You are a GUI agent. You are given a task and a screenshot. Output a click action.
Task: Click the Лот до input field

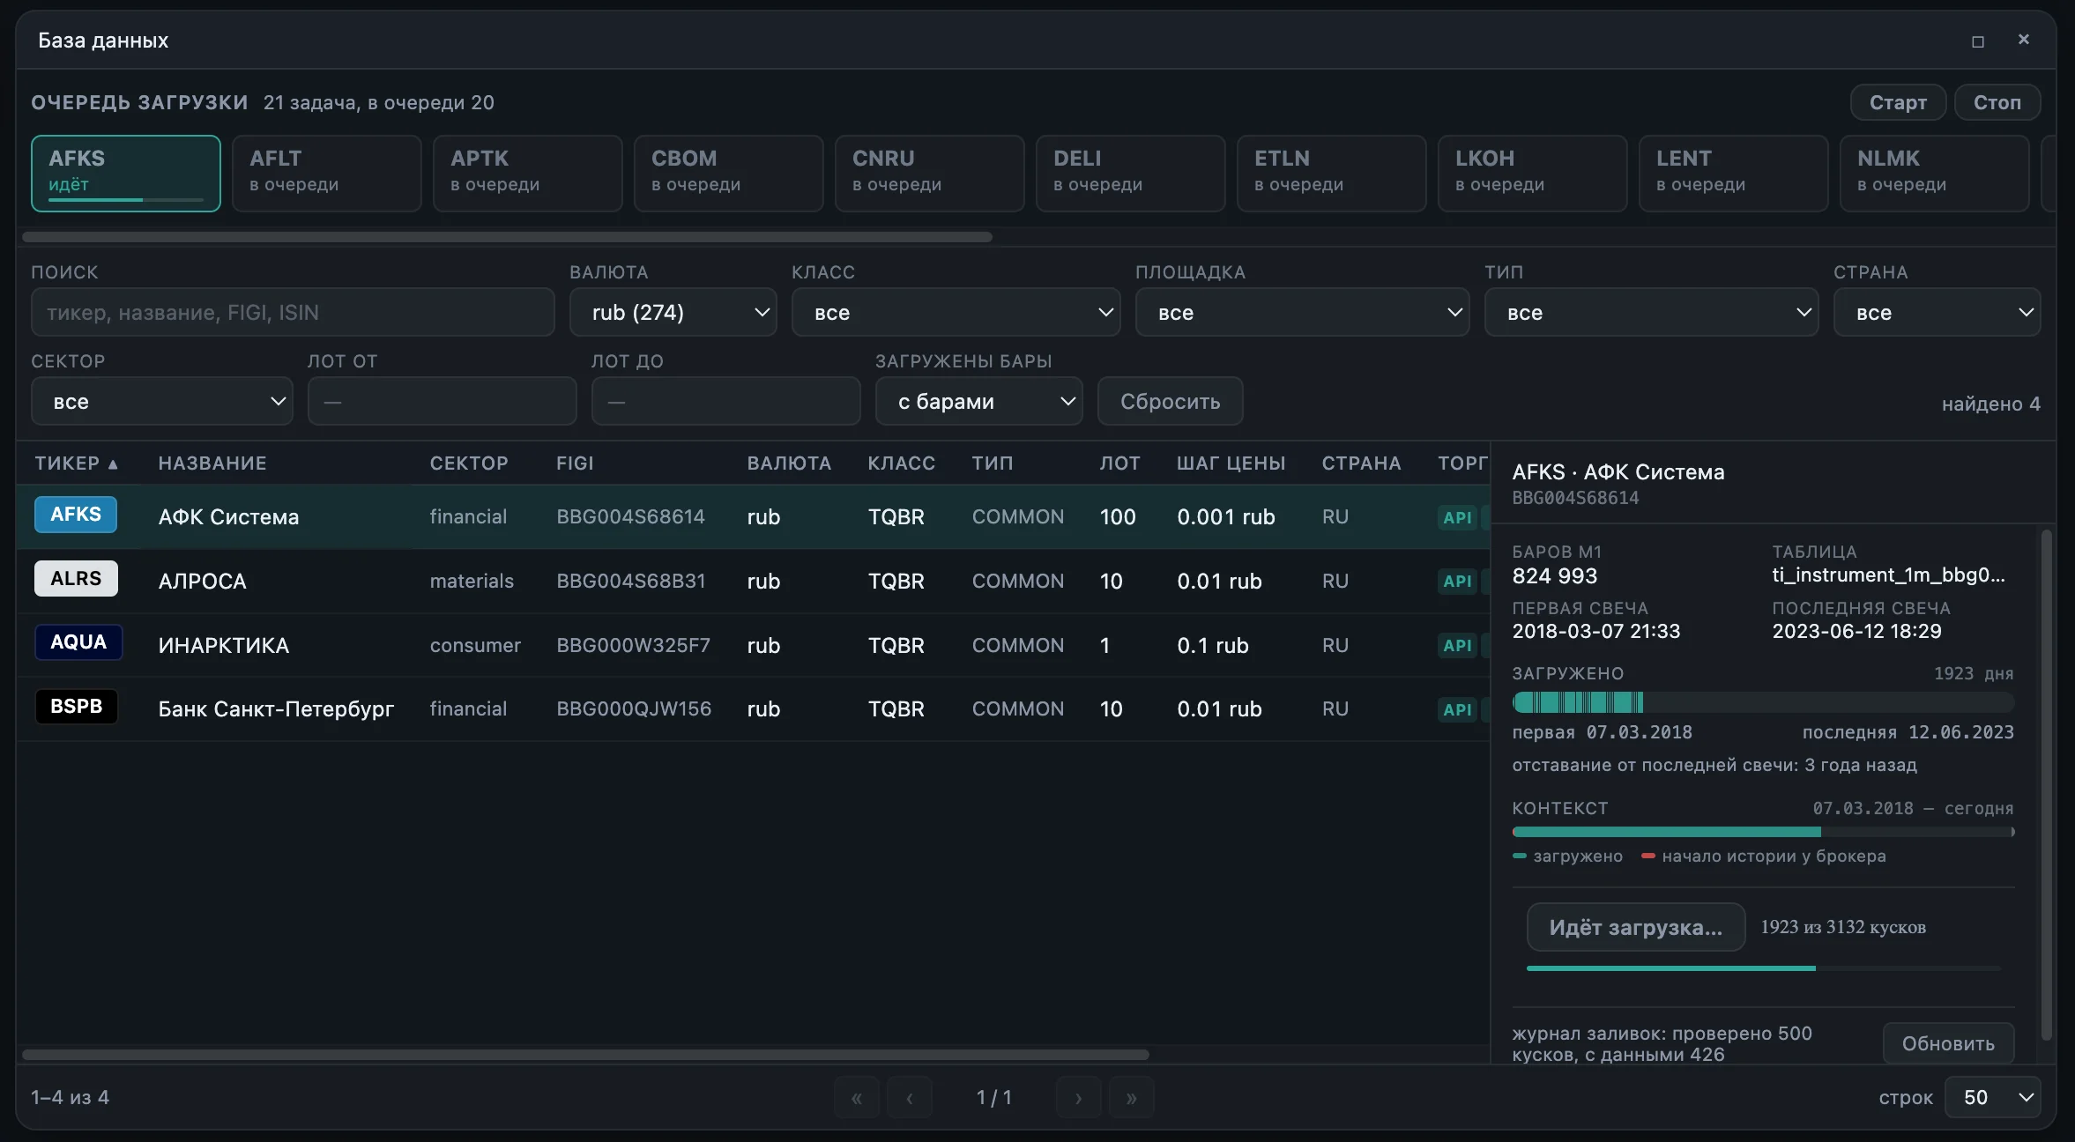(726, 402)
